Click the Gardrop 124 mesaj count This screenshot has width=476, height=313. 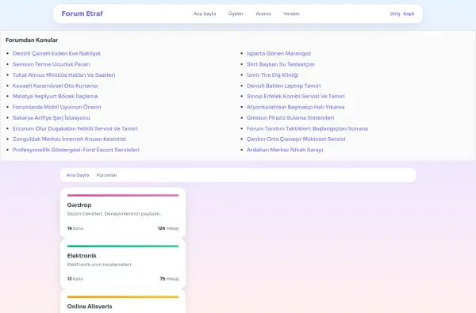pyautogui.click(x=168, y=228)
